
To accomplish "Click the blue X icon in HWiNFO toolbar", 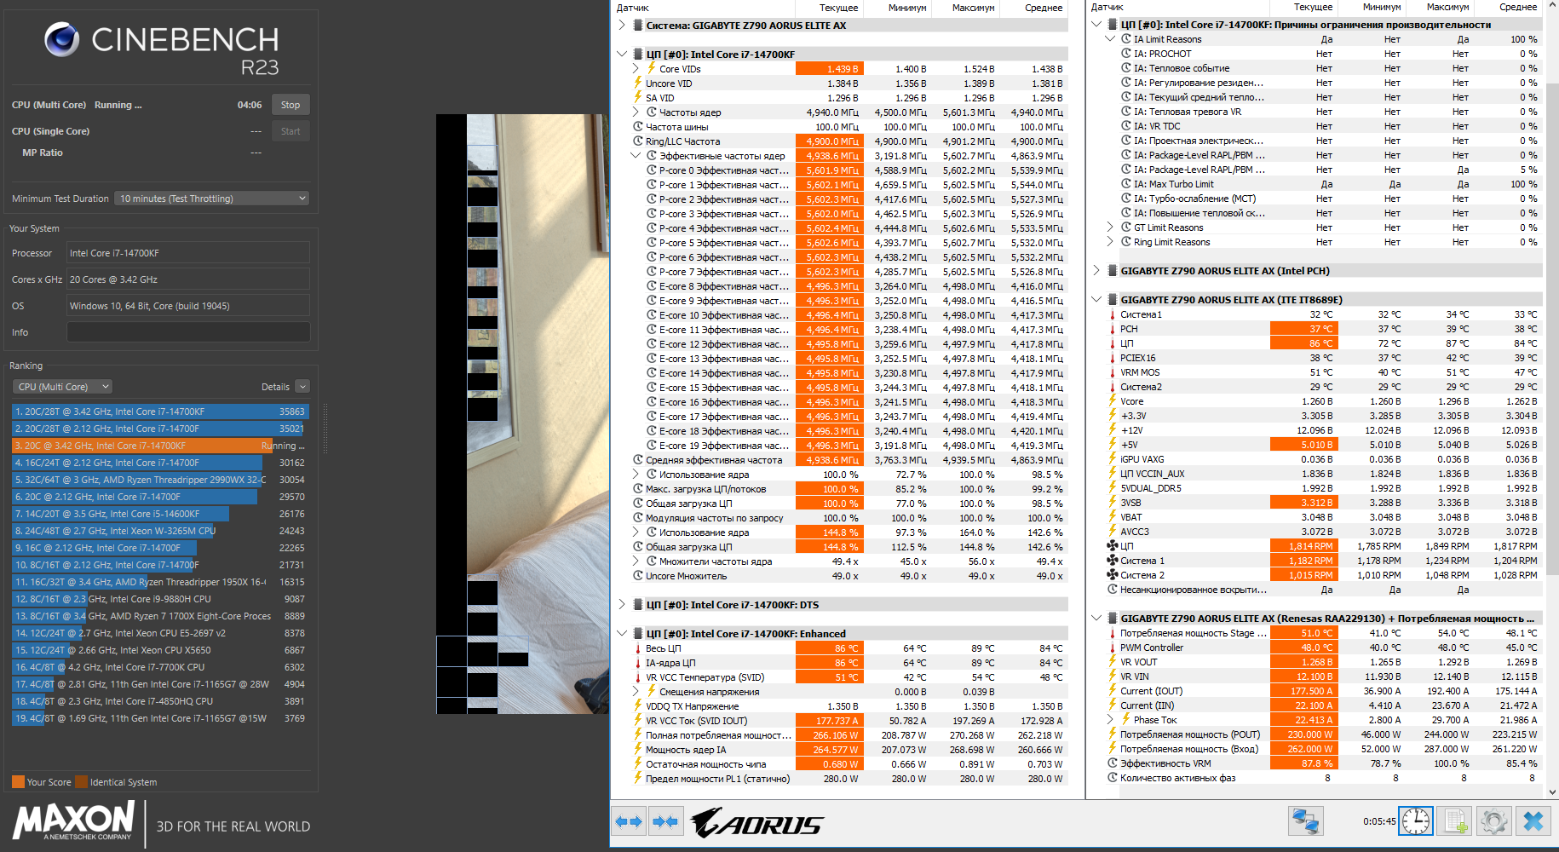I will coord(1533,821).
